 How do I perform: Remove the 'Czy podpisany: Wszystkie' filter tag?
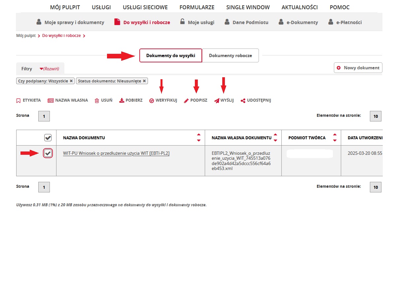(x=71, y=81)
